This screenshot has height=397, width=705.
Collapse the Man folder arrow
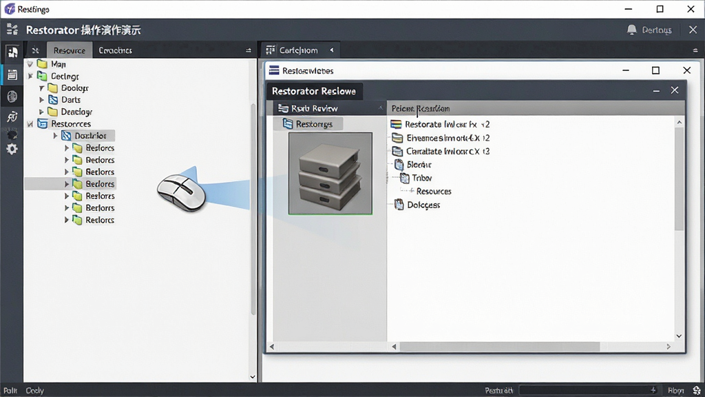30,64
